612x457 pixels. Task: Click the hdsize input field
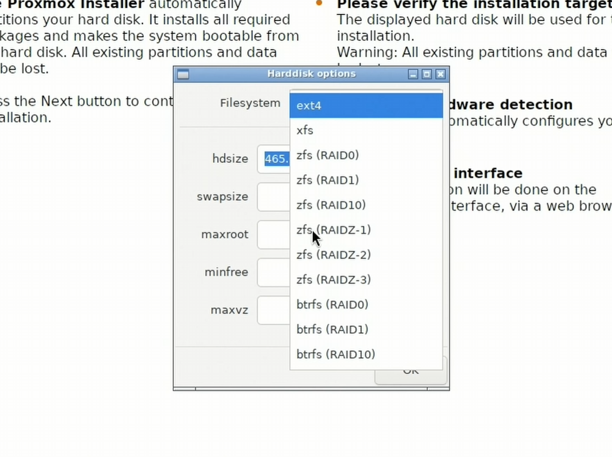point(274,159)
